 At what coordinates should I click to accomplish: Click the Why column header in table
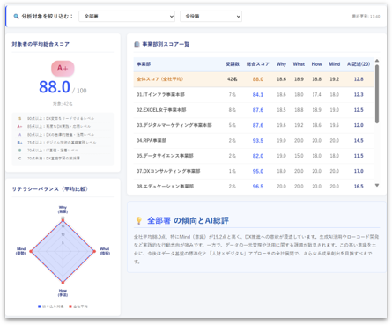(281, 64)
